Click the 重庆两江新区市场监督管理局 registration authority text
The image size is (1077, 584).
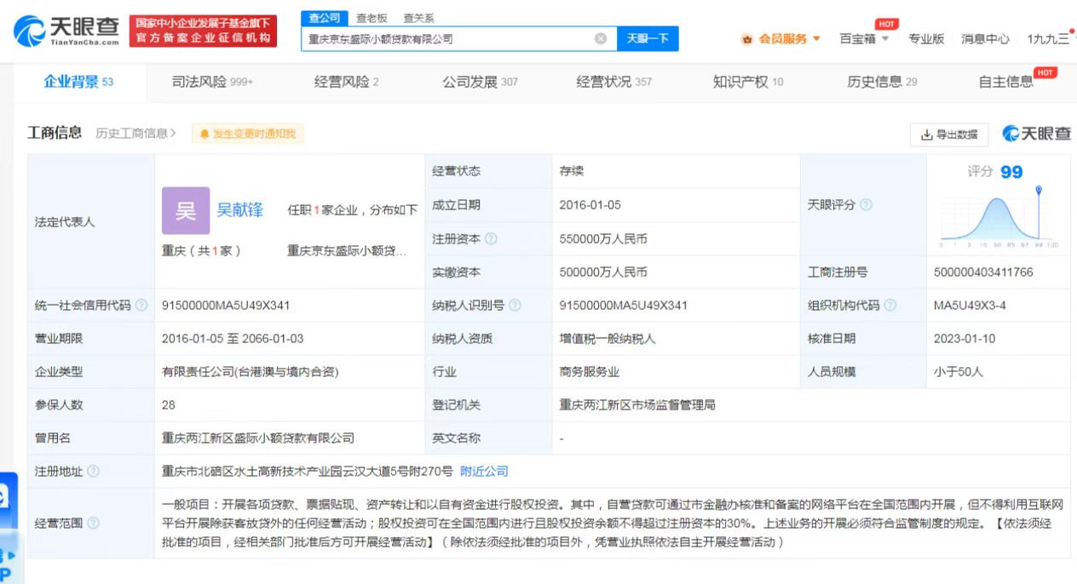(637, 405)
